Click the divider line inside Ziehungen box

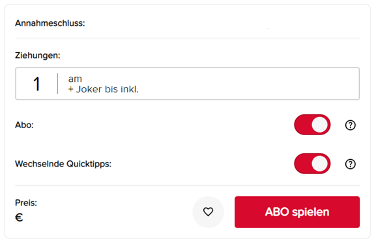(x=57, y=83)
